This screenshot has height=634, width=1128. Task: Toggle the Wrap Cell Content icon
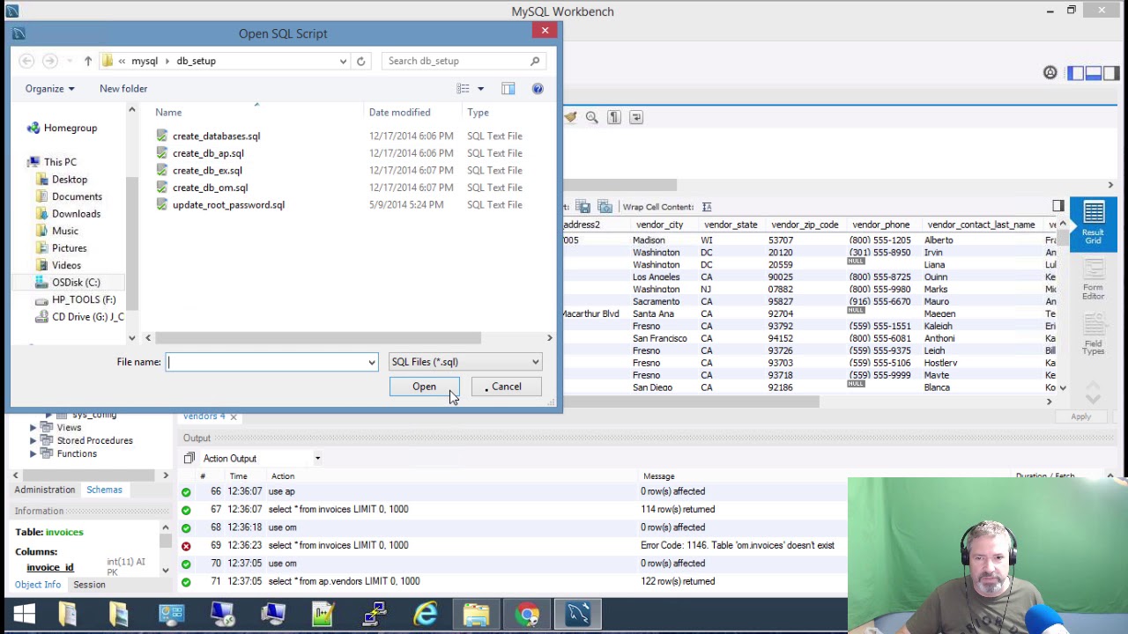pos(706,207)
